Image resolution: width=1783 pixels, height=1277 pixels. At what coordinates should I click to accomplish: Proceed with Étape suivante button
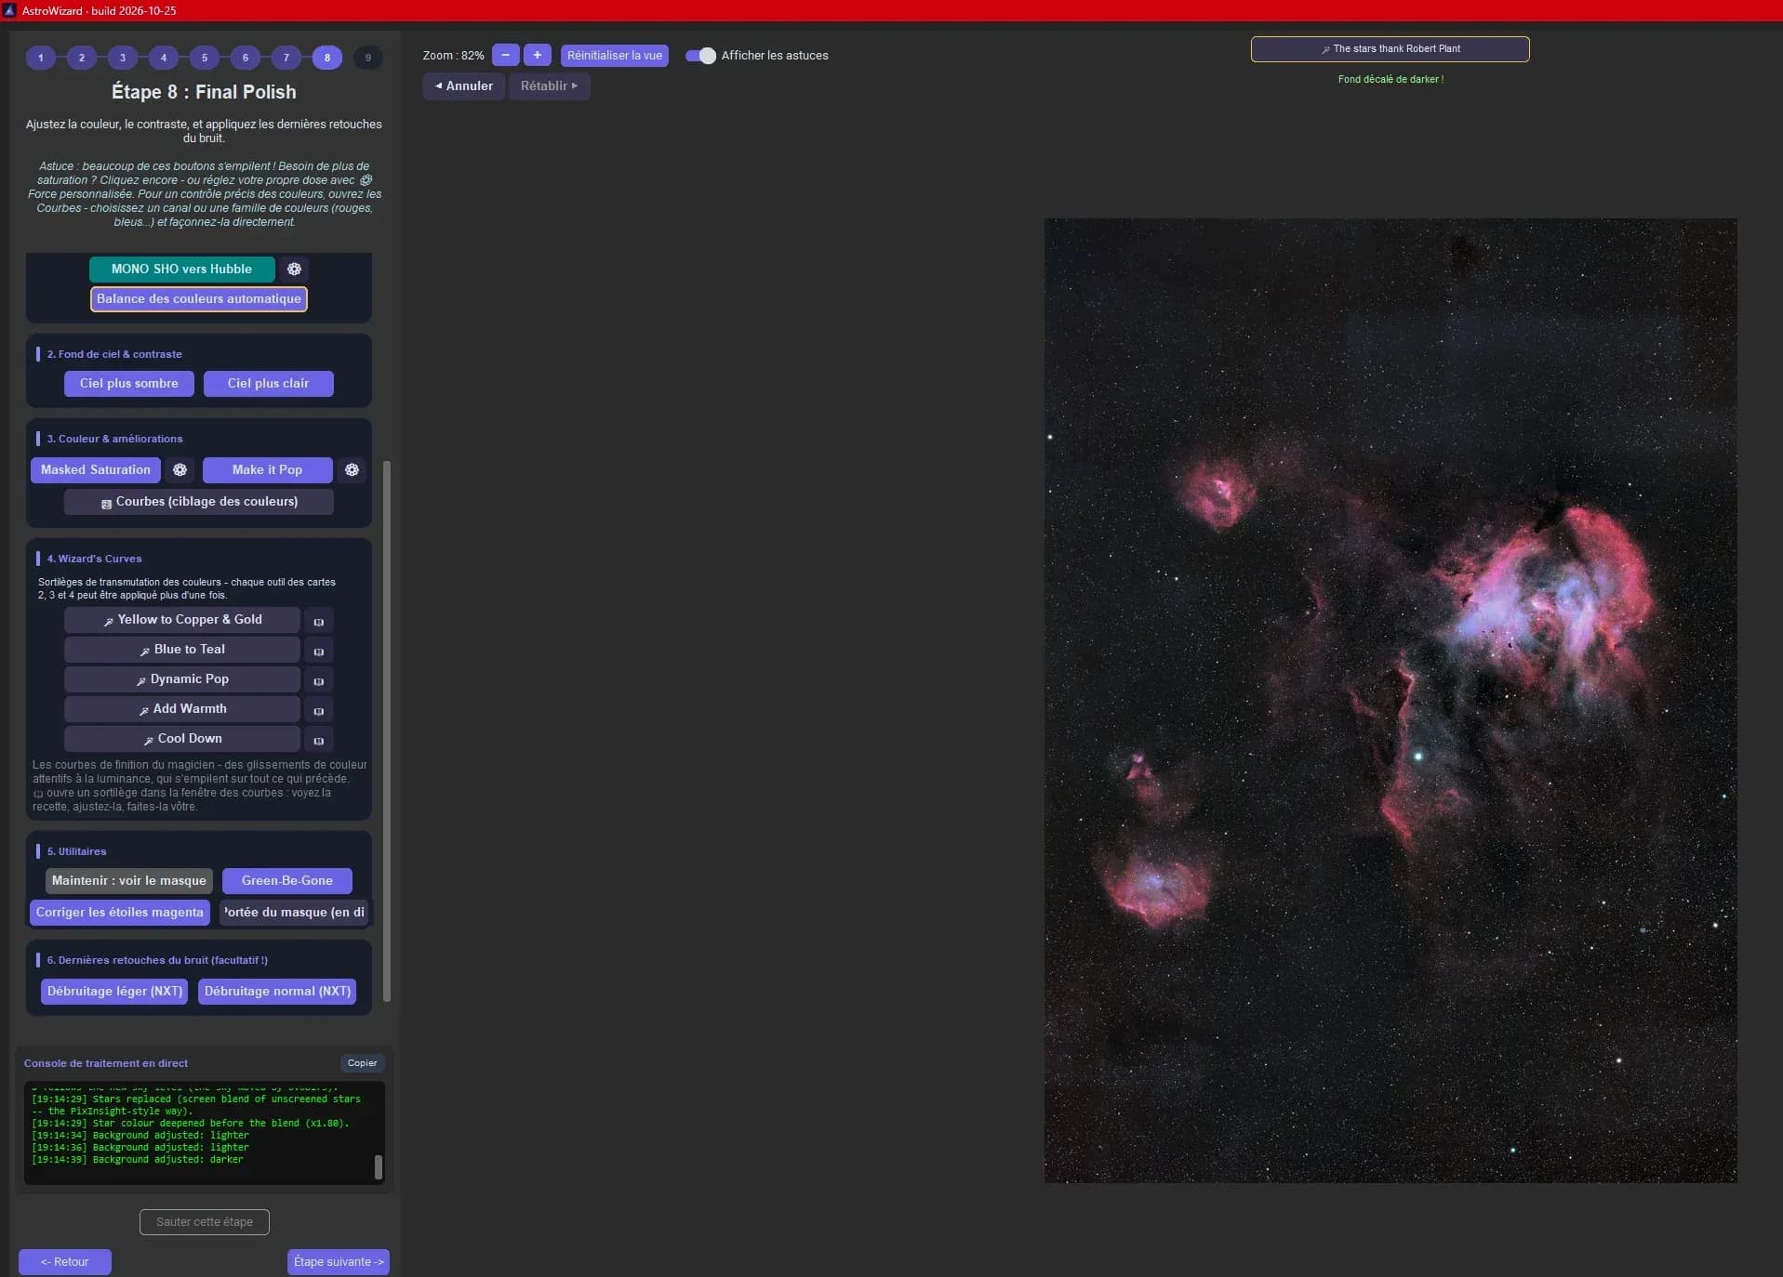(x=339, y=1262)
